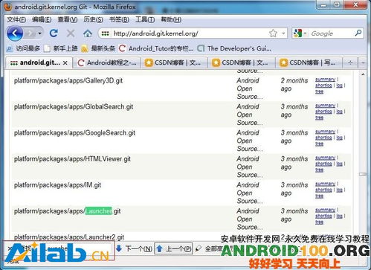Click platform/packages/apps/Gallery3D.git text
Viewport: 371px width, 270px height.
click(x=68, y=80)
